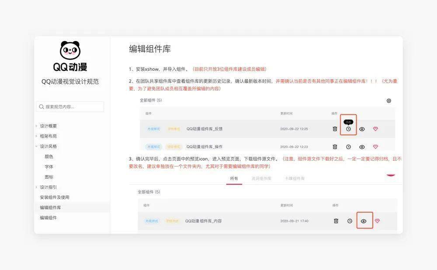Image resolution: width=437 pixels, height=270 pixels.
Task: Click the blue 外观样式 tag in the 操作 row
Action: (x=153, y=147)
